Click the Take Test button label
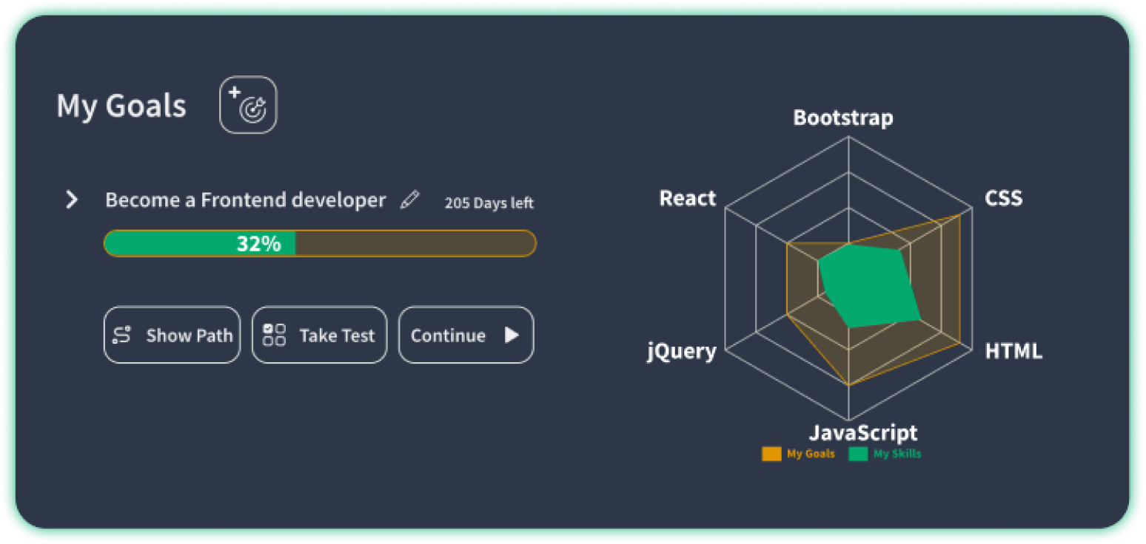 [337, 336]
